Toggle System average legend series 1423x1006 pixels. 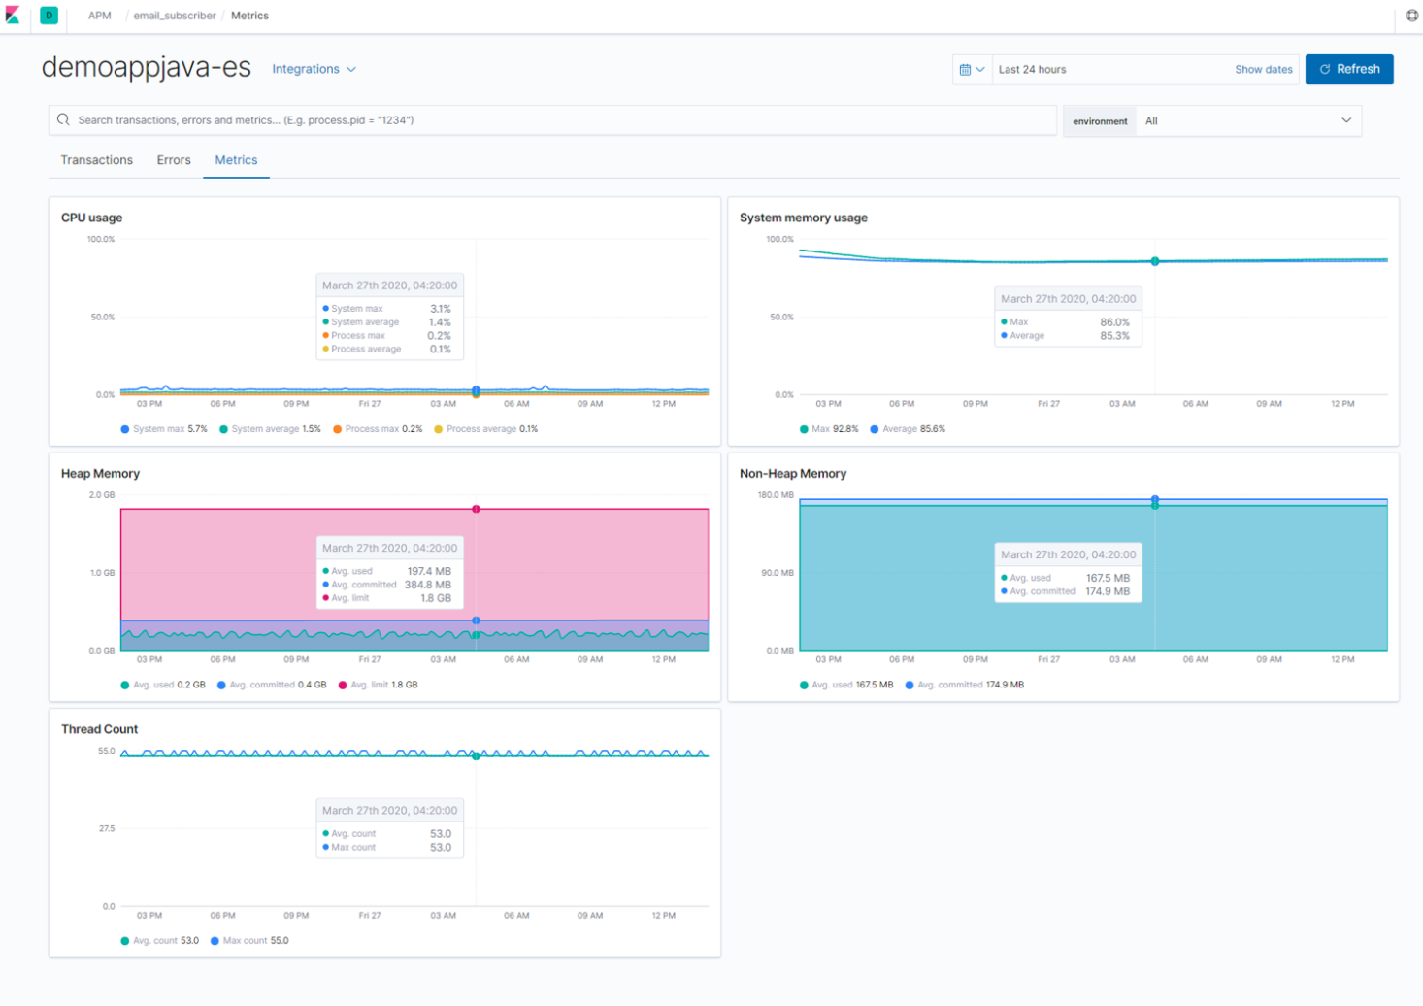(270, 428)
